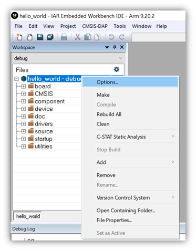The height and width of the screenshot is (251, 196).
Task: Click the IAR application logo icon
Action: [x=15, y=16]
